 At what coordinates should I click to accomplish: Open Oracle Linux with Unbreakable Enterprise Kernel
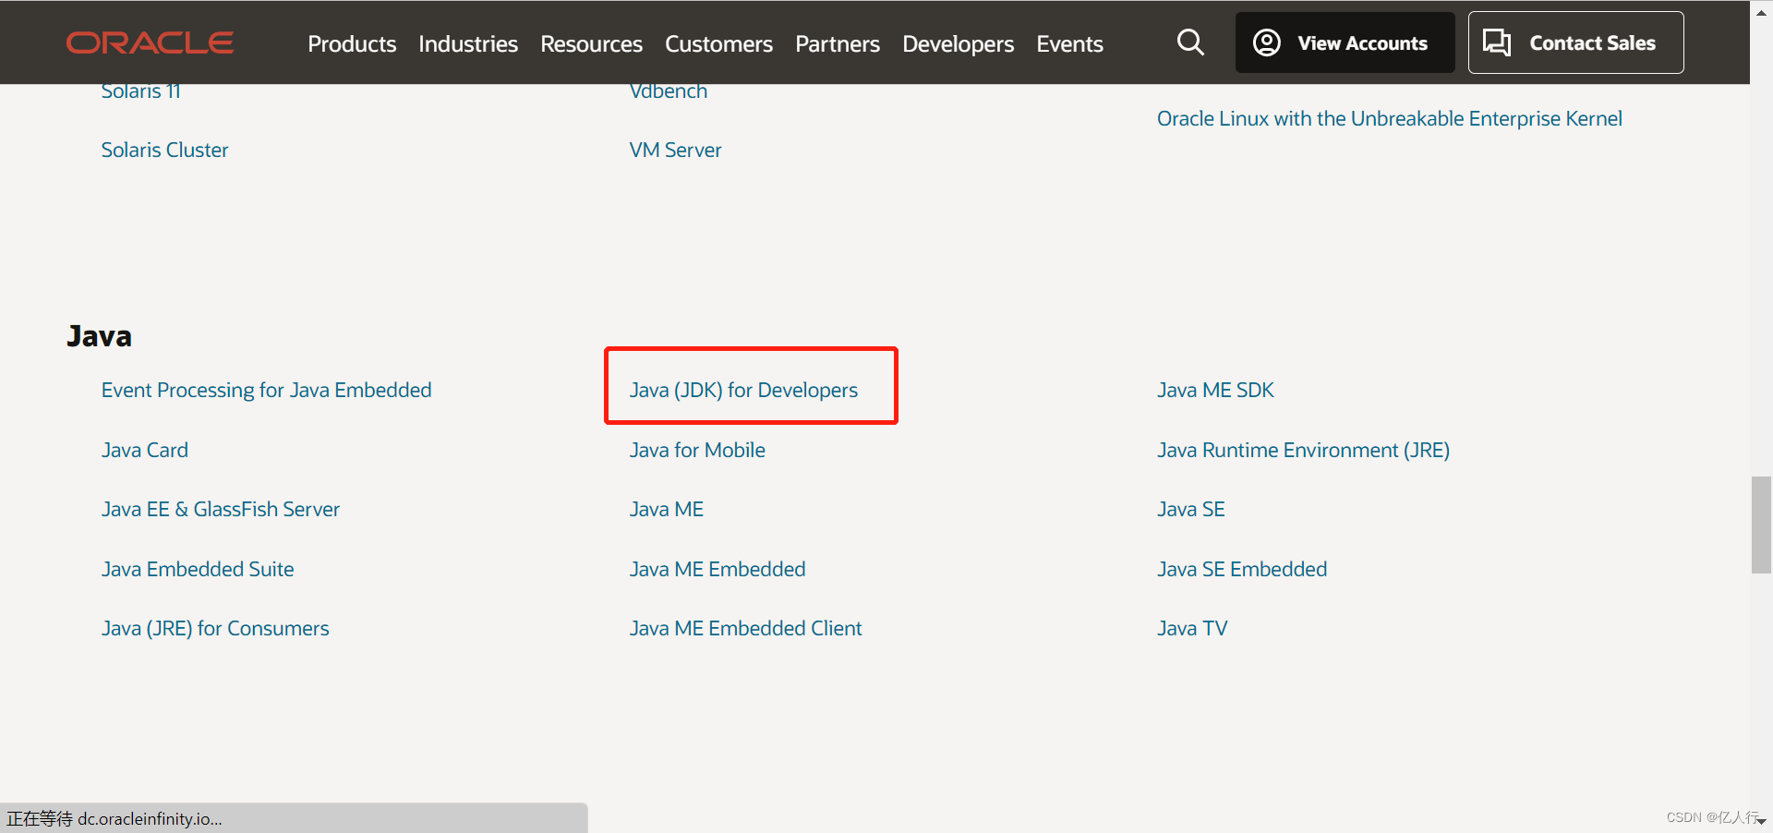point(1389,118)
